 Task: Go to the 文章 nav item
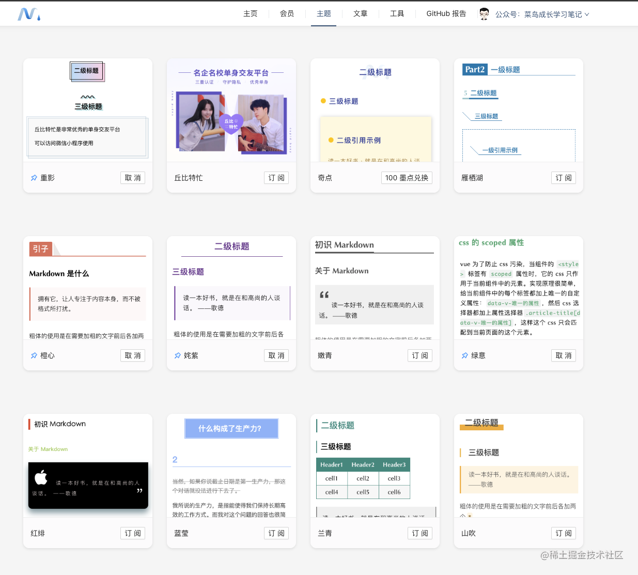[x=361, y=13]
